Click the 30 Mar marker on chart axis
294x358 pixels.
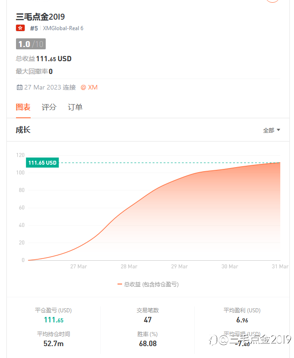tap(230, 267)
